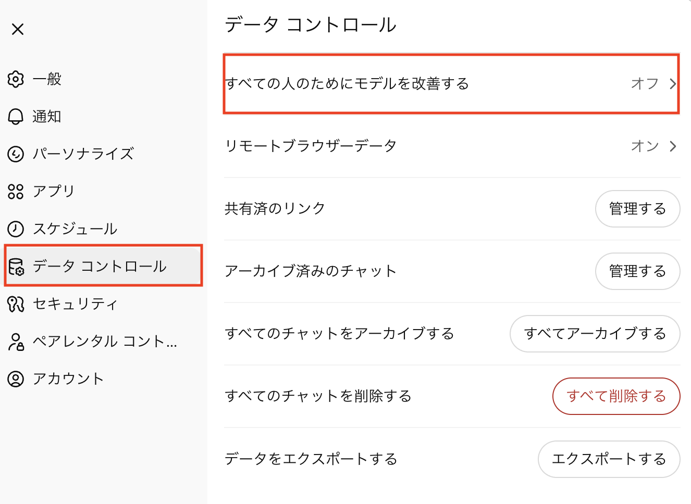
Task: Click the database icon for データ コントロール
Action: [16, 267]
